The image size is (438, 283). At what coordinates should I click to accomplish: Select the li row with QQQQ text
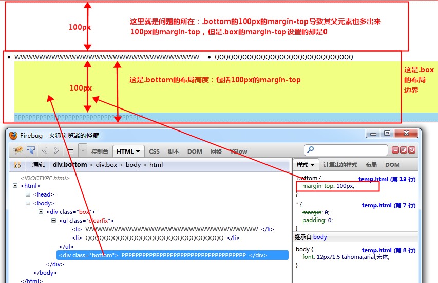(x=156, y=238)
